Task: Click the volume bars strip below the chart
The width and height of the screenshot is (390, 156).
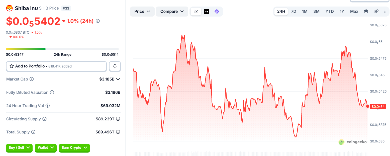Action: [x=250, y=153]
